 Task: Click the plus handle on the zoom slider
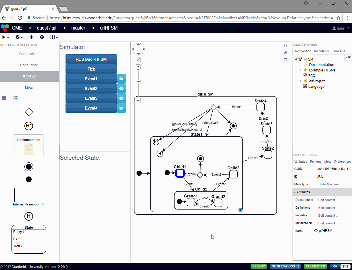pos(138,67)
